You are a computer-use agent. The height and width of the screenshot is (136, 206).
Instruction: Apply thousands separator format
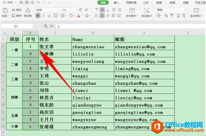[x=172, y=16]
